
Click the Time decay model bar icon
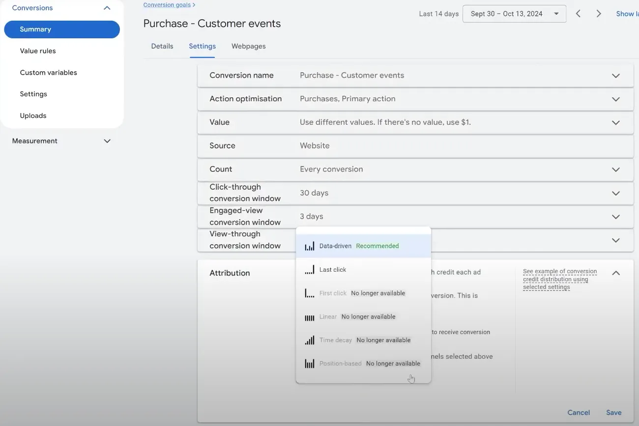[310, 340]
